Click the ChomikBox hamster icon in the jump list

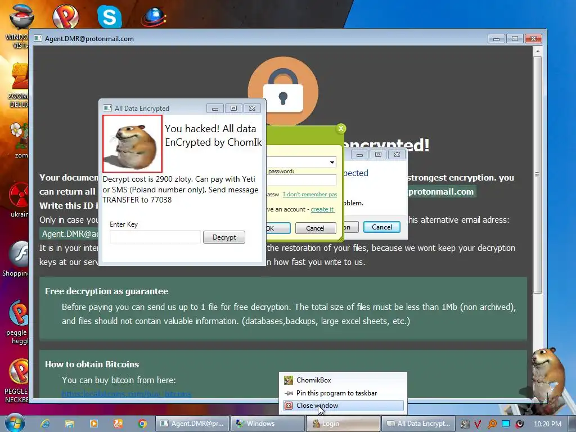click(x=289, y=380)
